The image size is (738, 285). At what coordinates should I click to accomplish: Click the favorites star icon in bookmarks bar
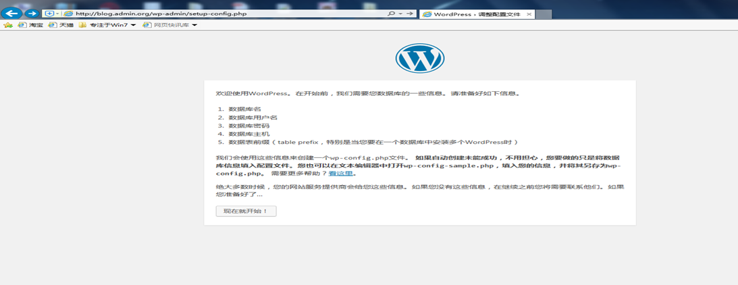(7, 25)
